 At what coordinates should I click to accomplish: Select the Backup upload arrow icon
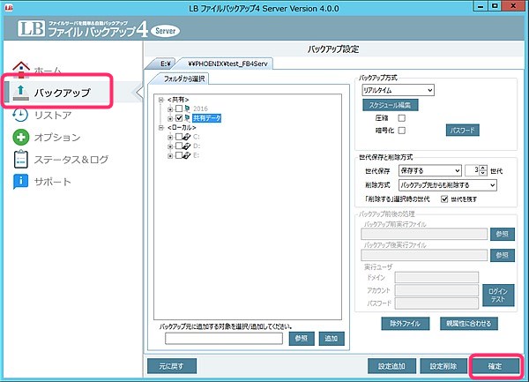tap(21, 93)
